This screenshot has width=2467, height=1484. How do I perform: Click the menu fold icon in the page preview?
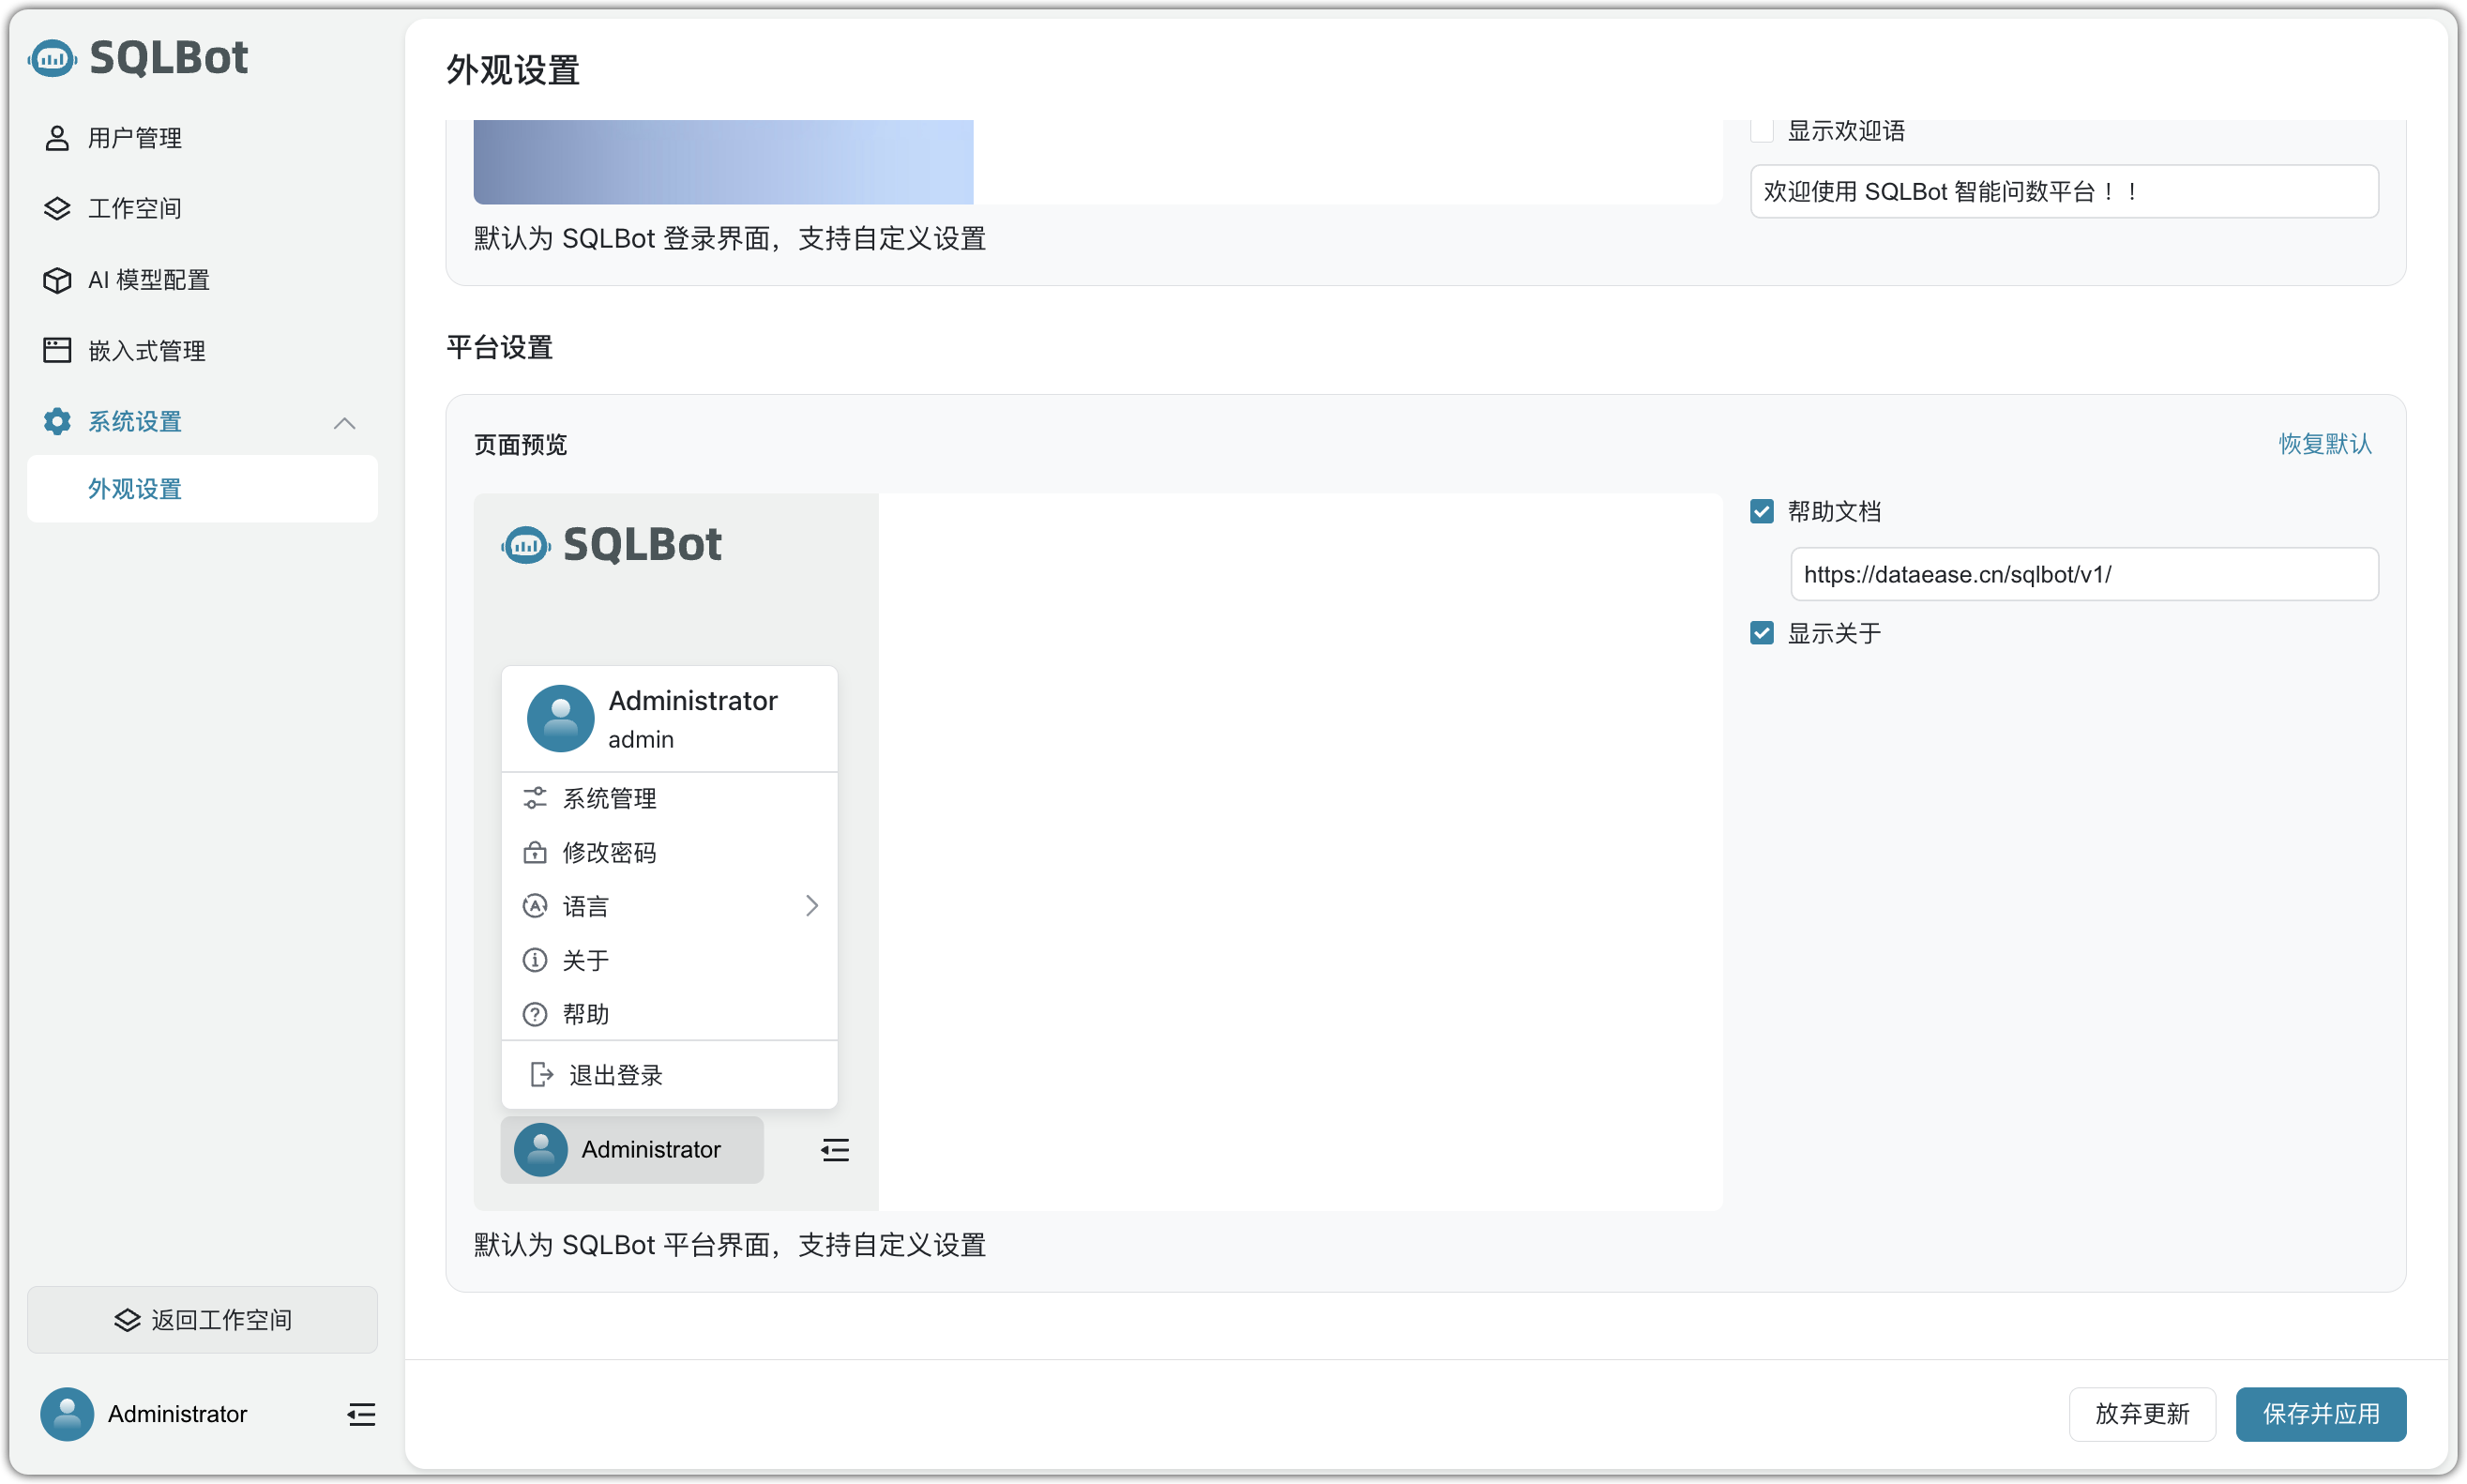click(x=834, y=1150)
